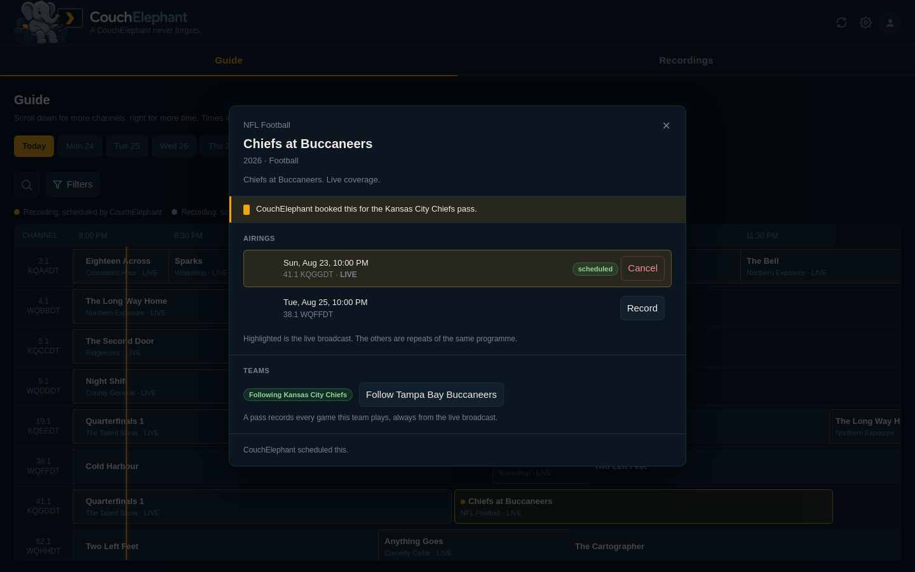Image resolution: width=915 pixels, height=572 pixels.
Task: Open Quarterfinals 1 on channel 19.1 KQEEDT
Action: point(151,426)
